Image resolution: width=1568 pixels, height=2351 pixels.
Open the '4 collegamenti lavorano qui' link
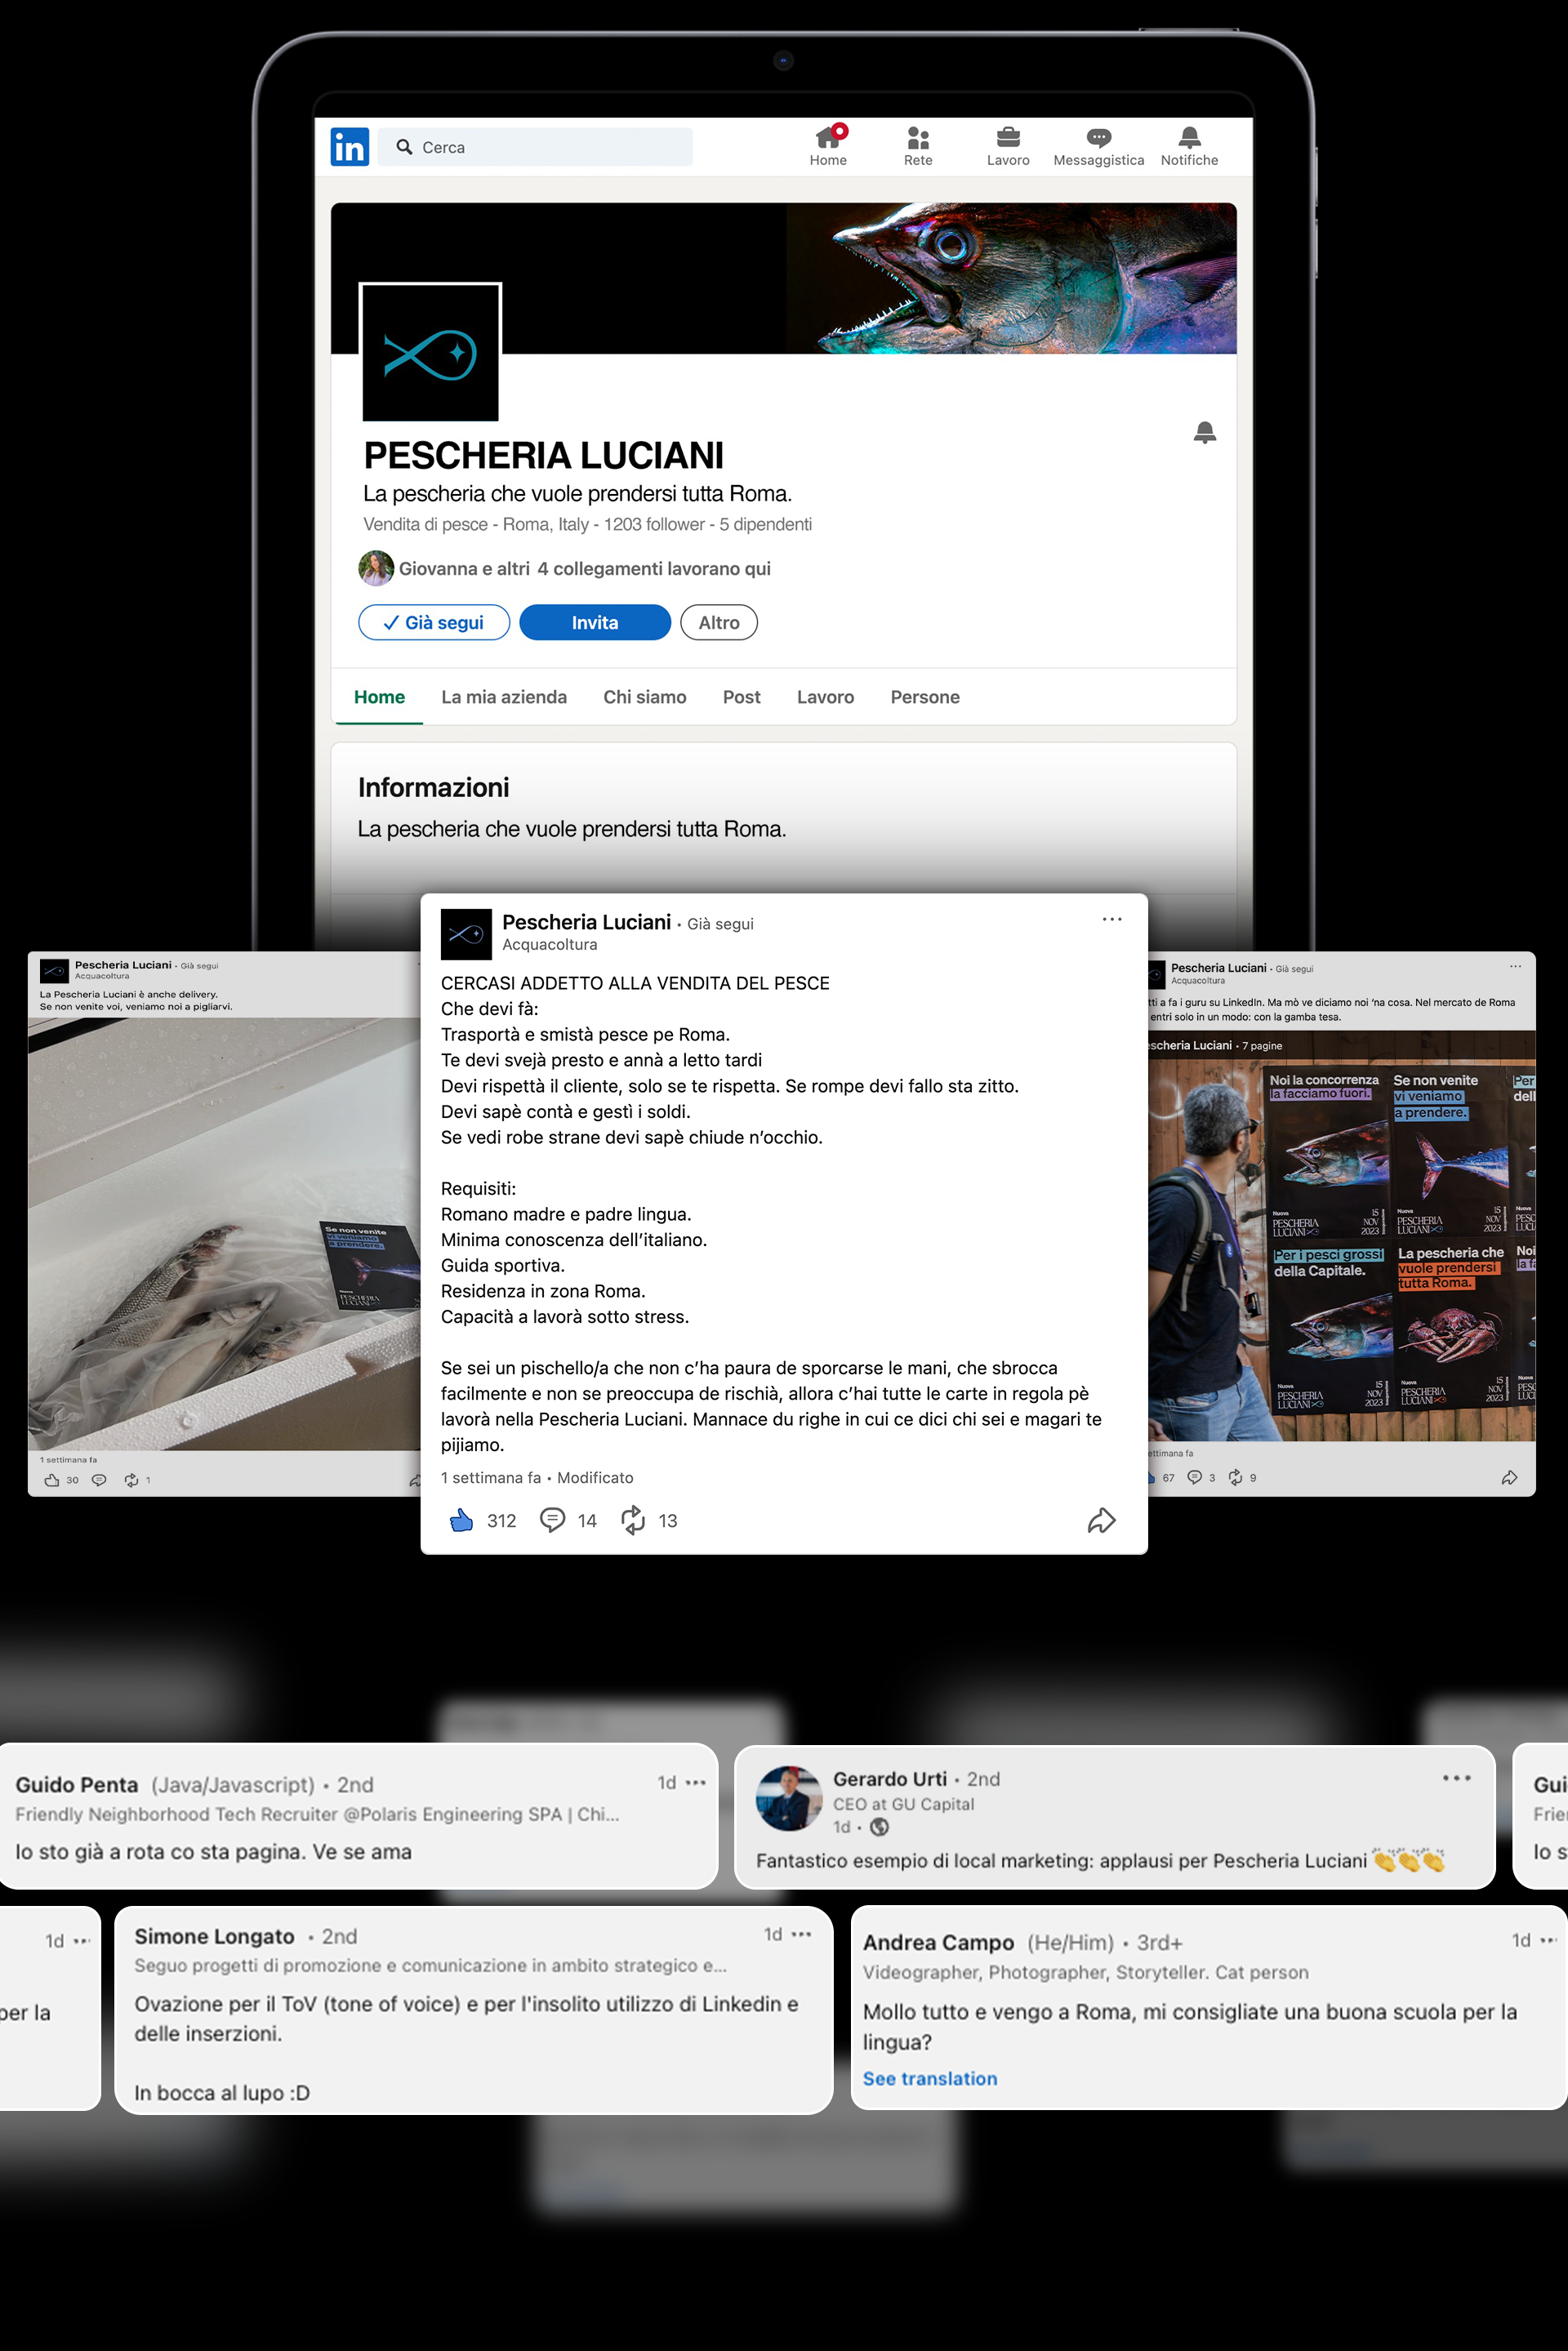654,568
